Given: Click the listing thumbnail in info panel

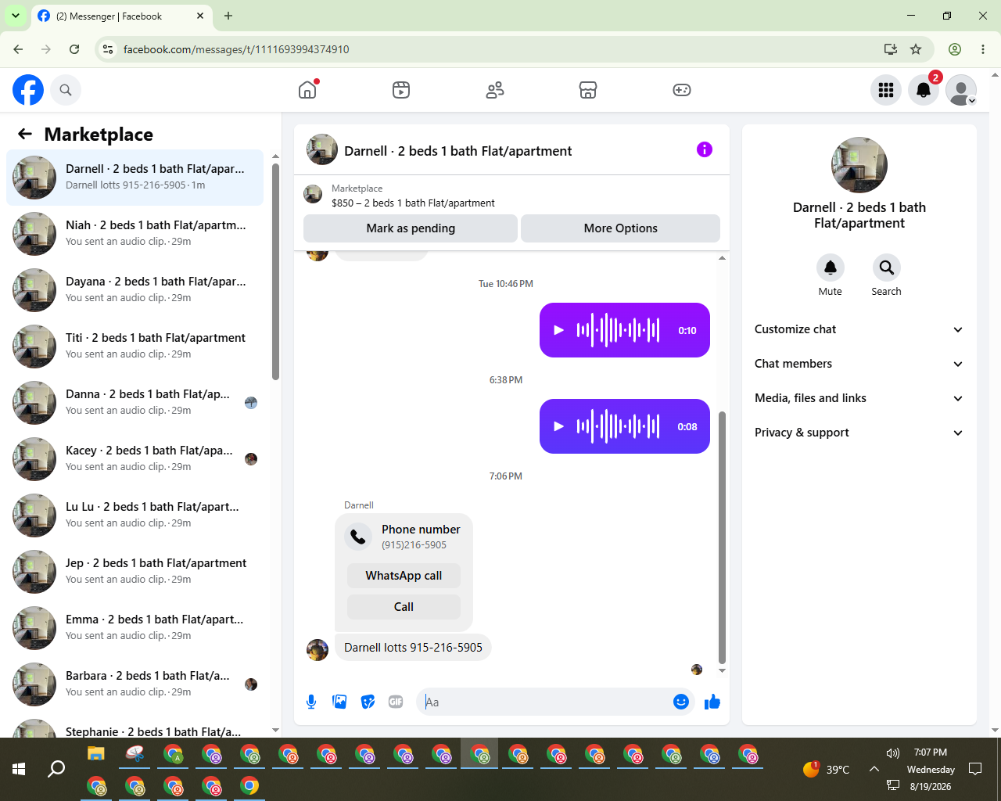Looking at the screenshot, I should (859, 165).
